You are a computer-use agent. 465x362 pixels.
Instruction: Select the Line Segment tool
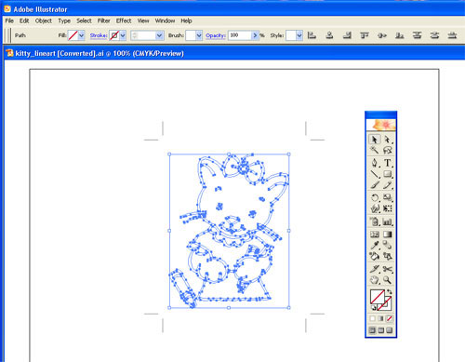(375, 174)
